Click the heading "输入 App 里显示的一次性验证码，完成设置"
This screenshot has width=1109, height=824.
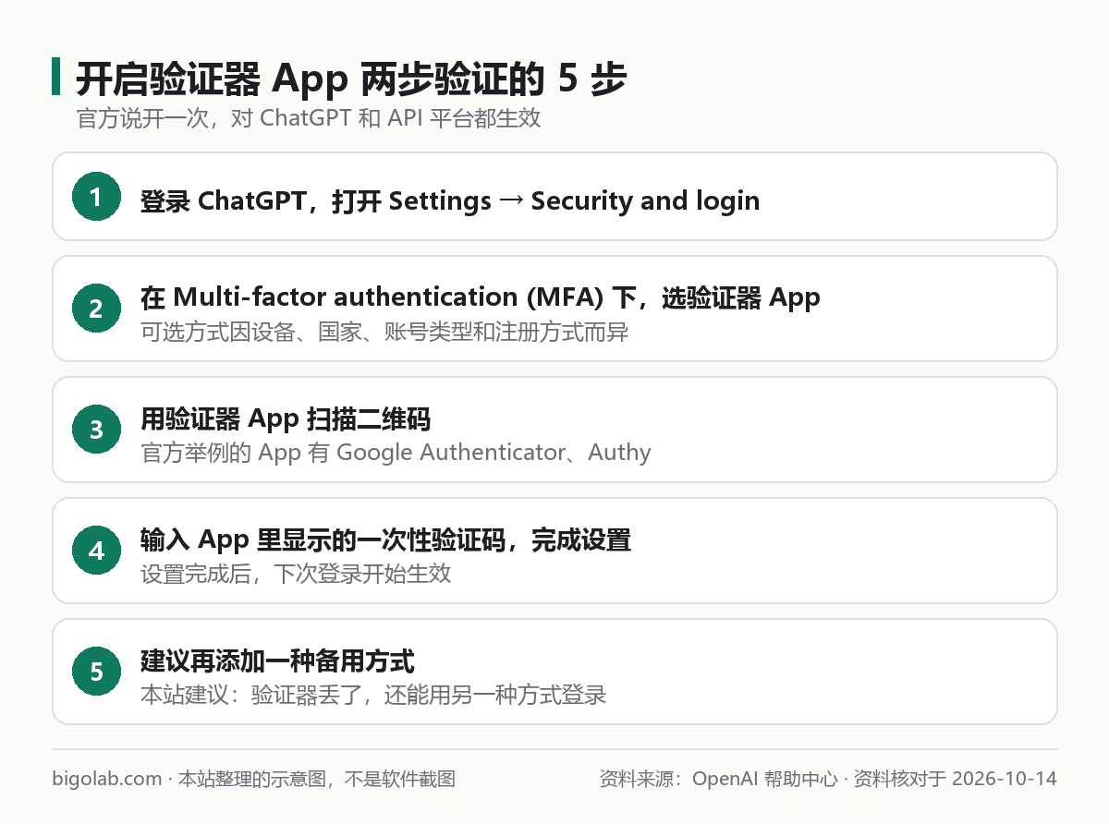pyautogui.click(x=385, y=539)
